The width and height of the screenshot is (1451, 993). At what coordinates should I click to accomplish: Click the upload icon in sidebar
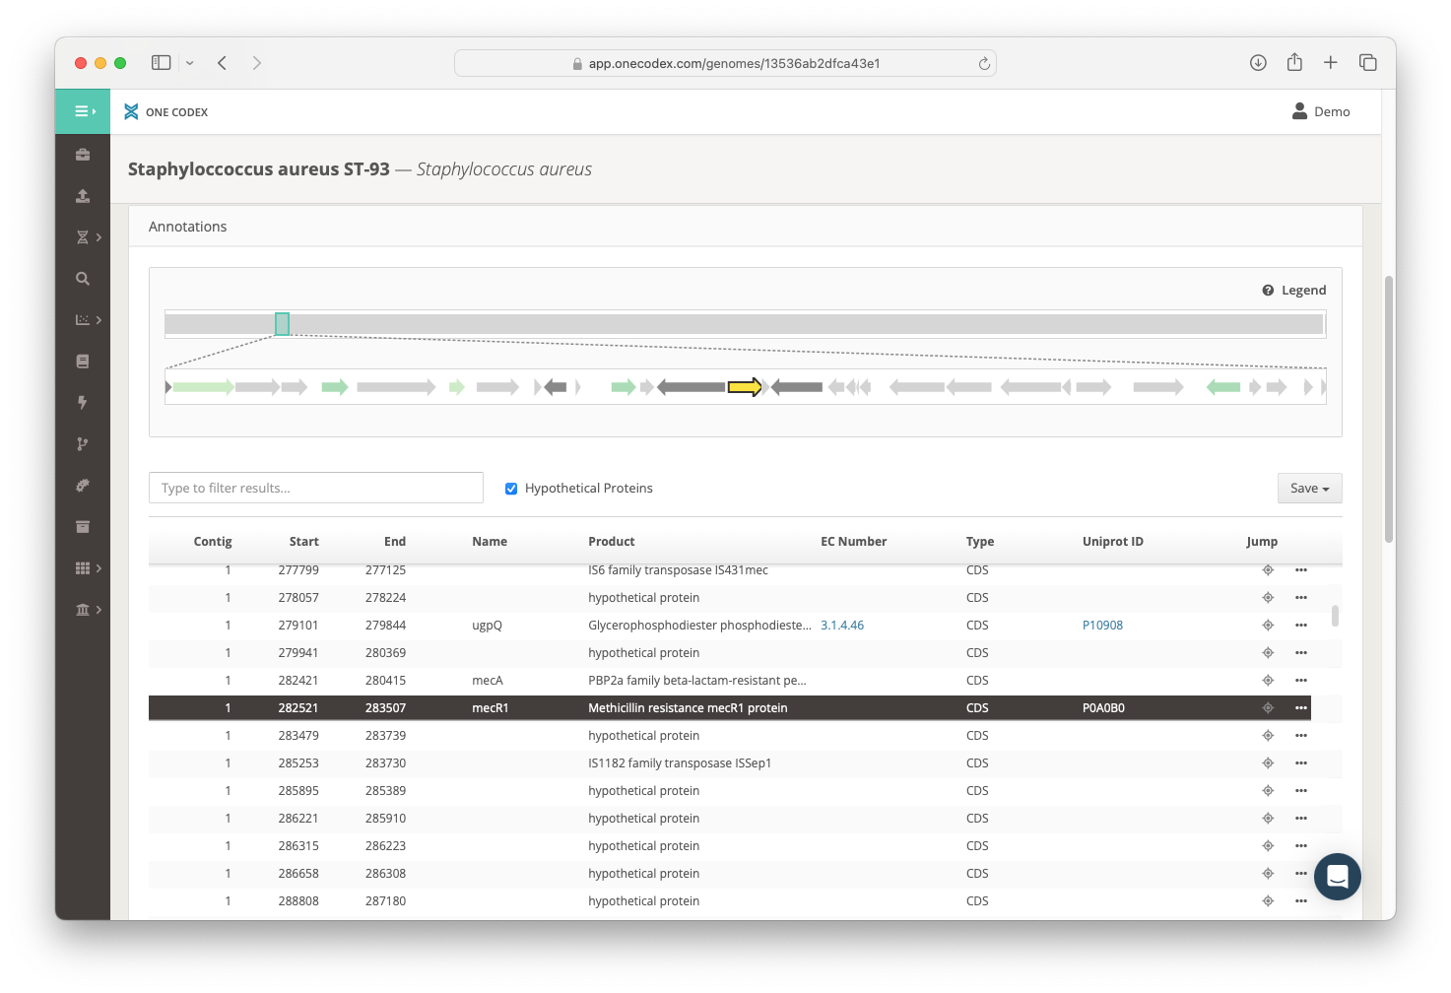coord(83,196)
